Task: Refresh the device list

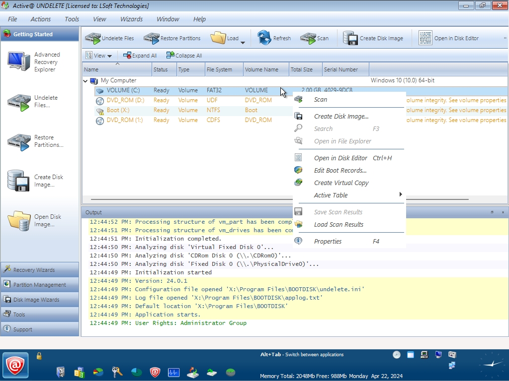Action: point(274,38)
